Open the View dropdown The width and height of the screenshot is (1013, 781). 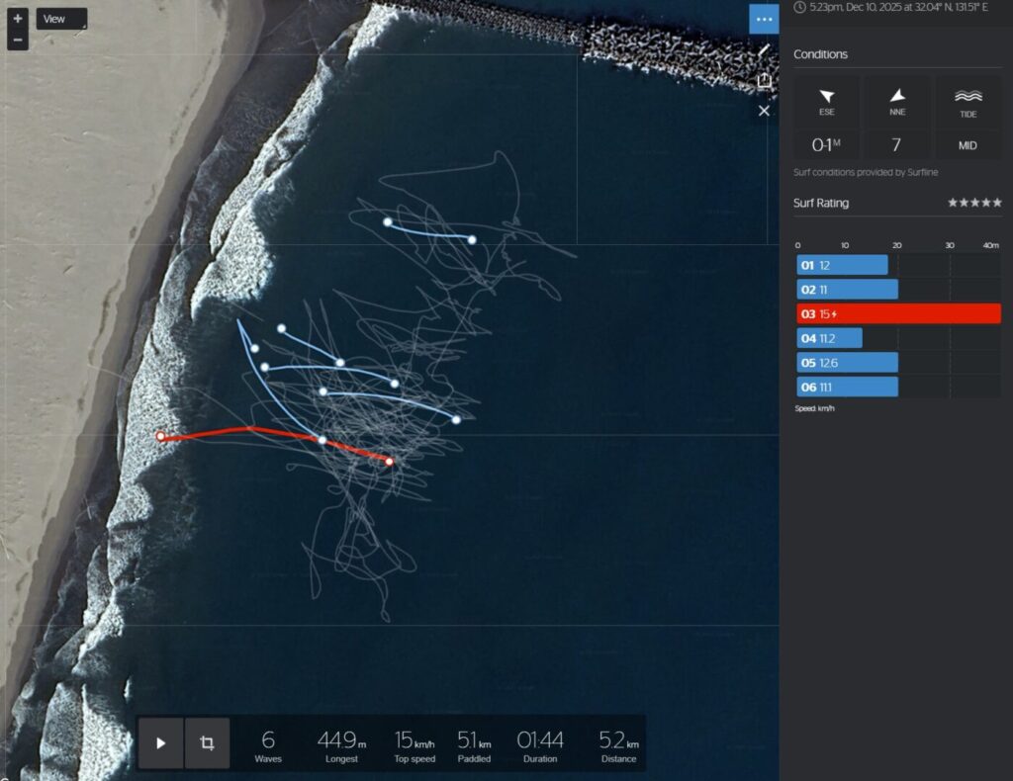[61, 19]
